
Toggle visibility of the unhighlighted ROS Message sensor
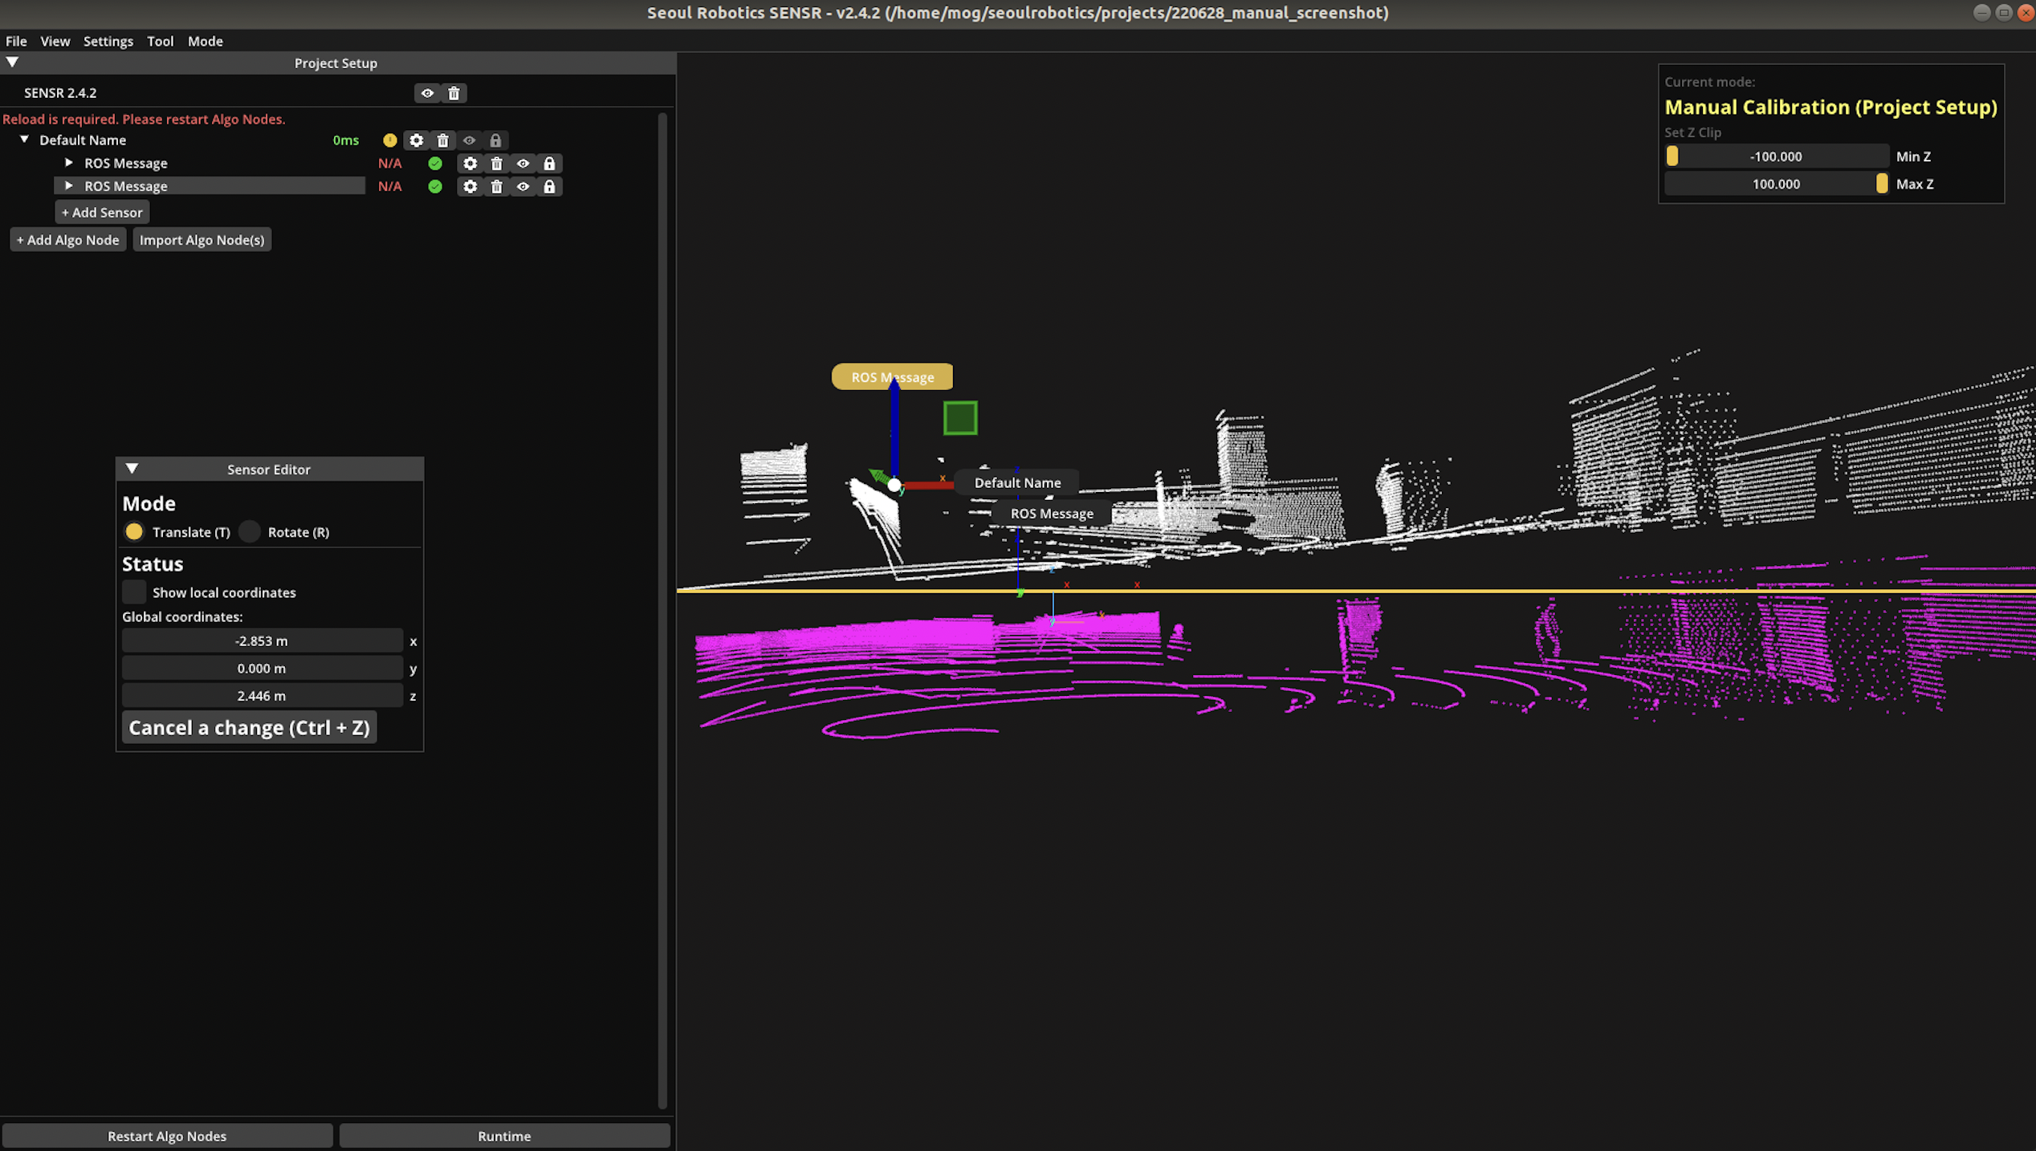tap(523, 164)
